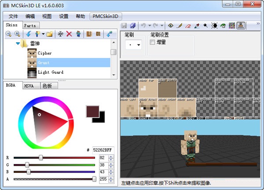This screenshot has height=190, width=264.
Task: Select the eraser tool
Action: (188, 26)
